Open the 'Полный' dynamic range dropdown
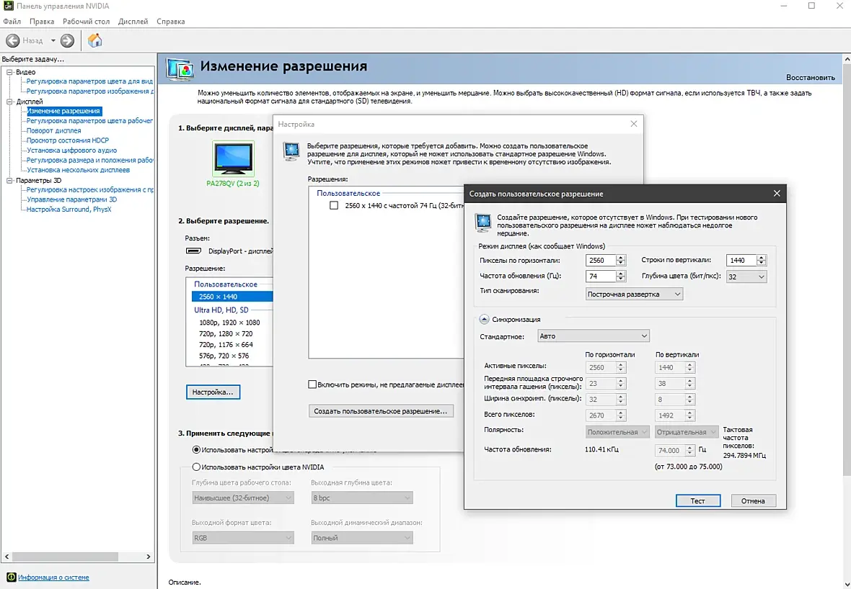 362,538
